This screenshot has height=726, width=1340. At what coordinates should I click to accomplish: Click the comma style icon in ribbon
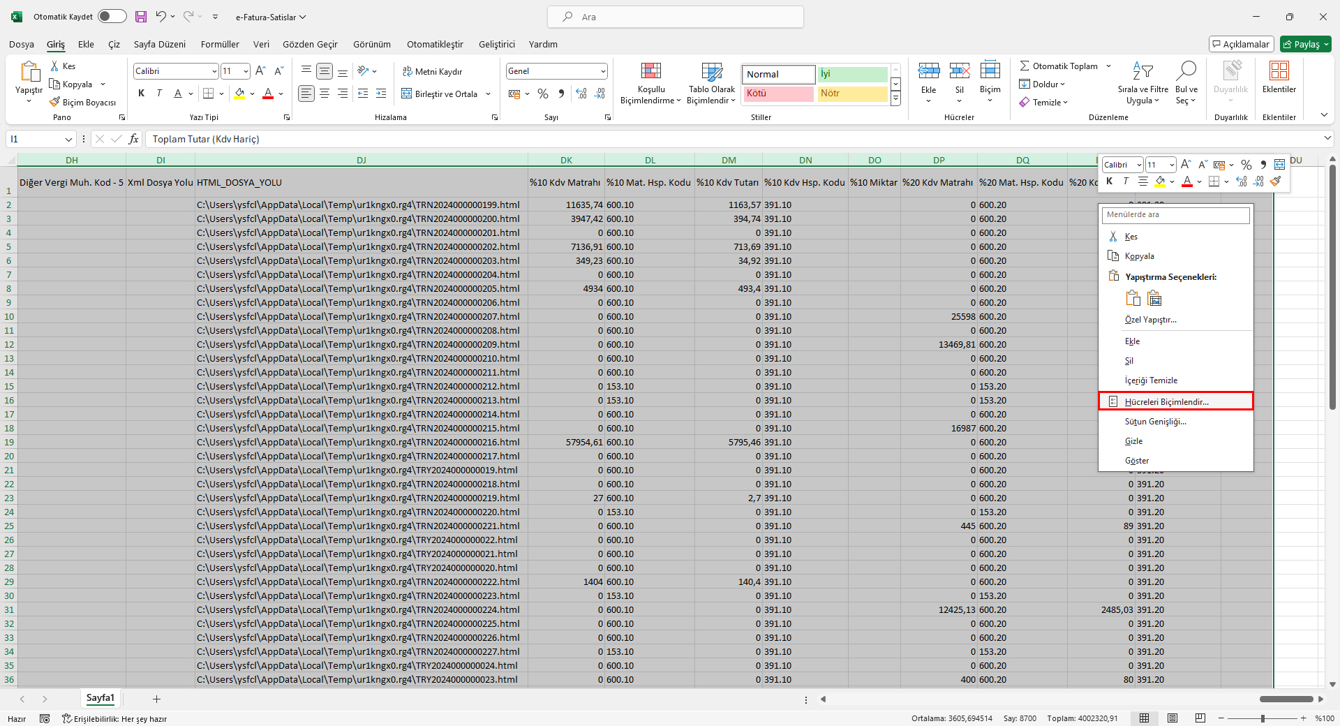click(x=561, y=94)
